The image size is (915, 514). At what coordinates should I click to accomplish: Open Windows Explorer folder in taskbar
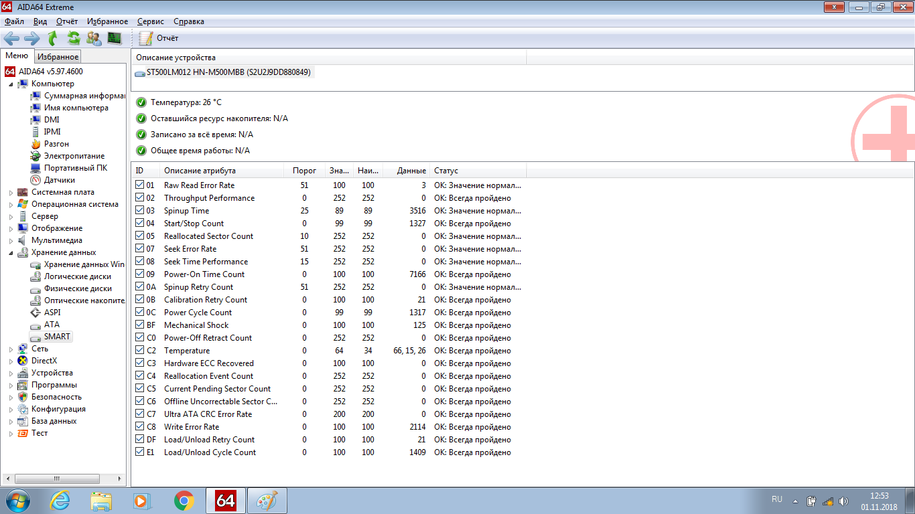coord(101,500)
